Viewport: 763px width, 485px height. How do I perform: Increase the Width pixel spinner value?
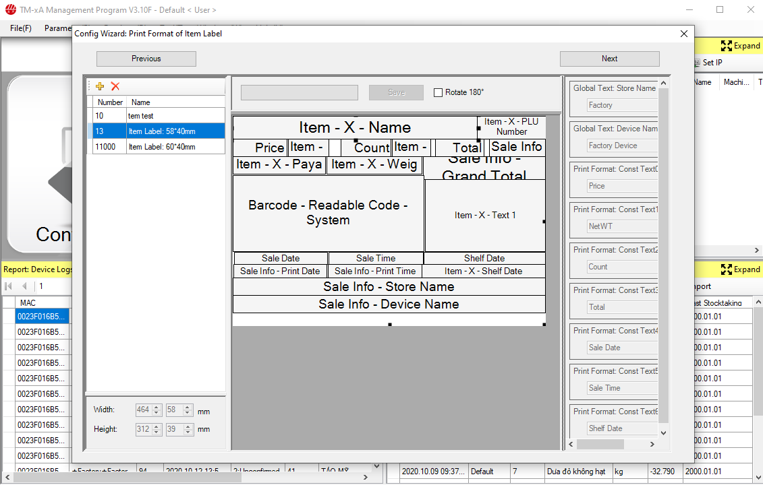coord(157,407)
